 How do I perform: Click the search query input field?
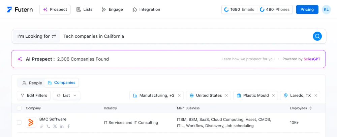coord(185,36)
